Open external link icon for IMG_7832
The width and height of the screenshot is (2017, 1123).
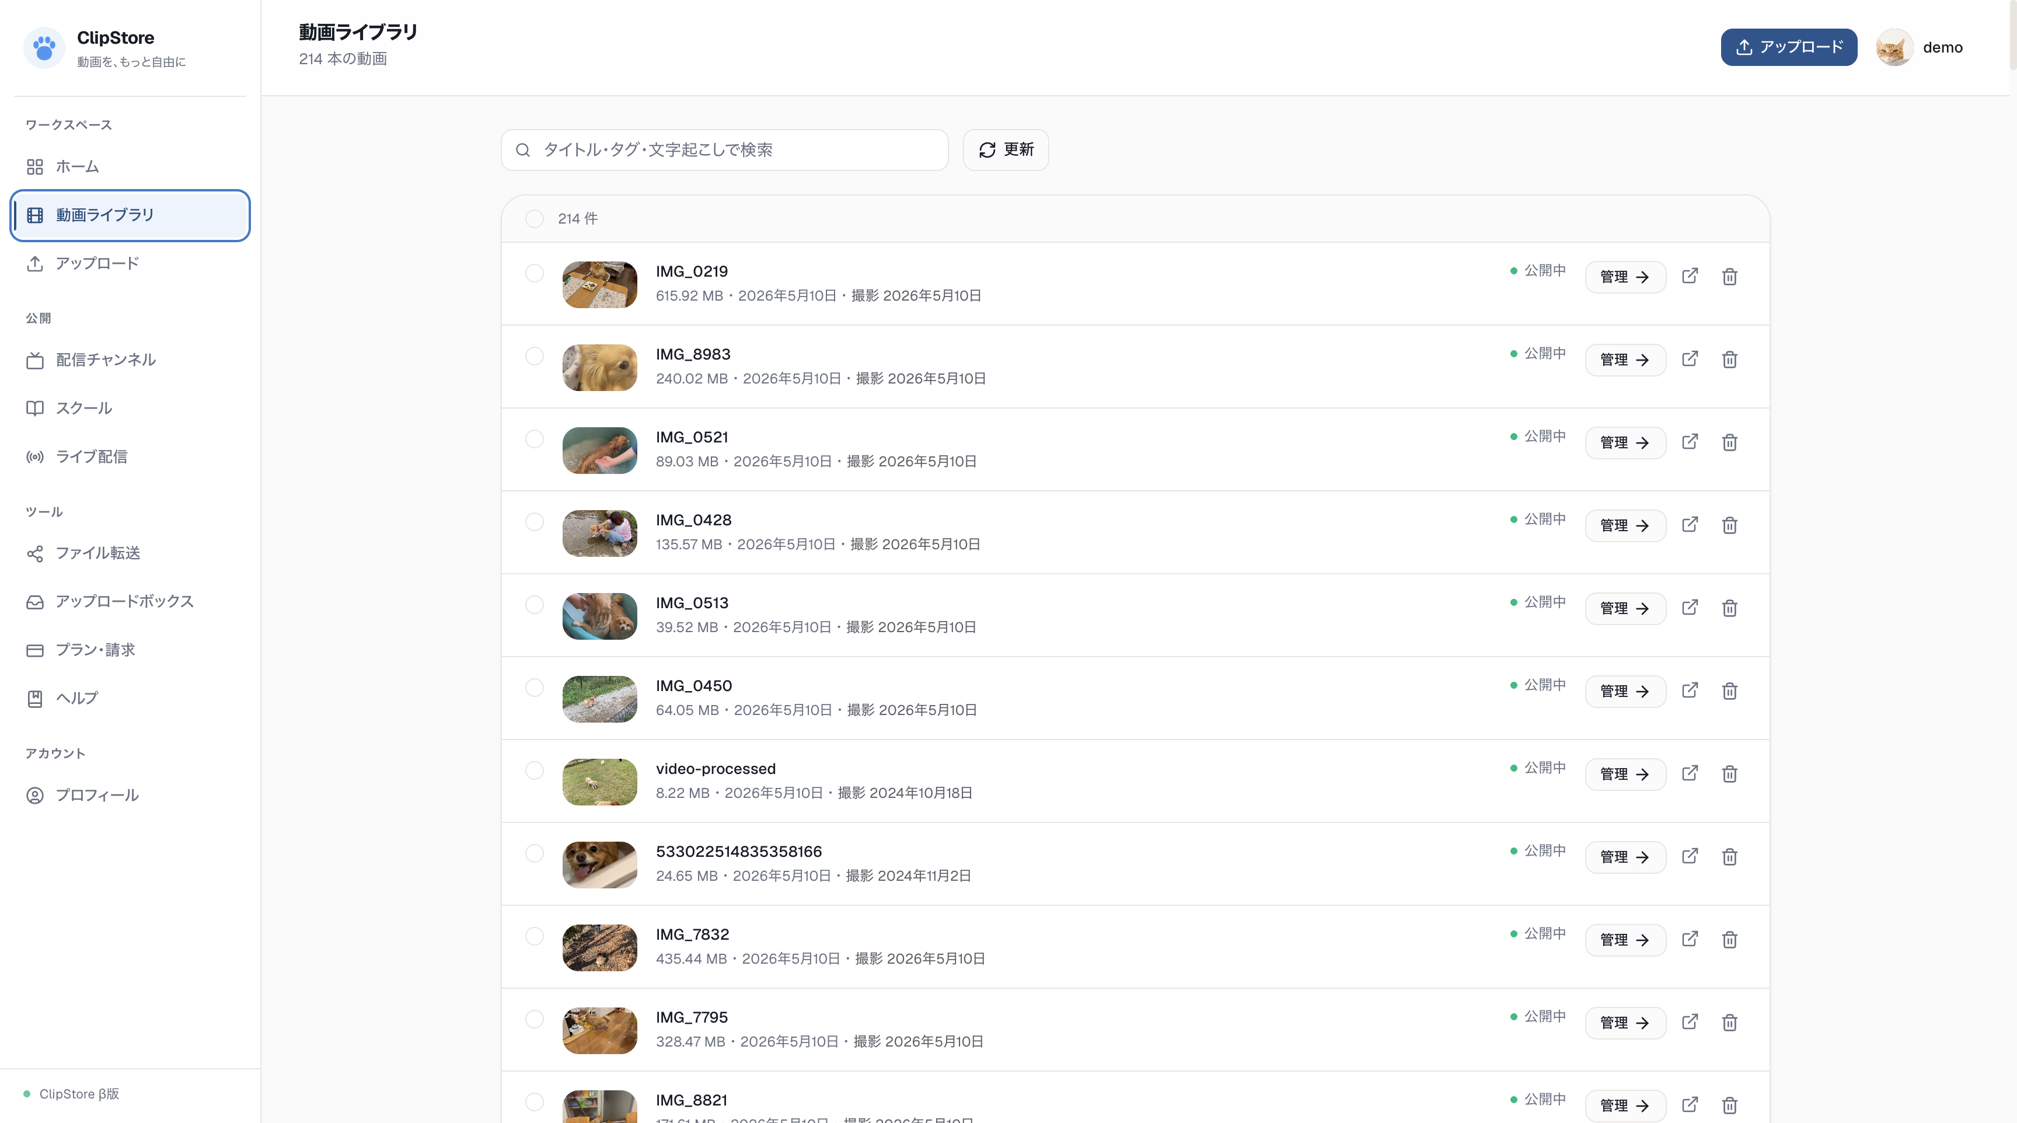click(1690, 939)
